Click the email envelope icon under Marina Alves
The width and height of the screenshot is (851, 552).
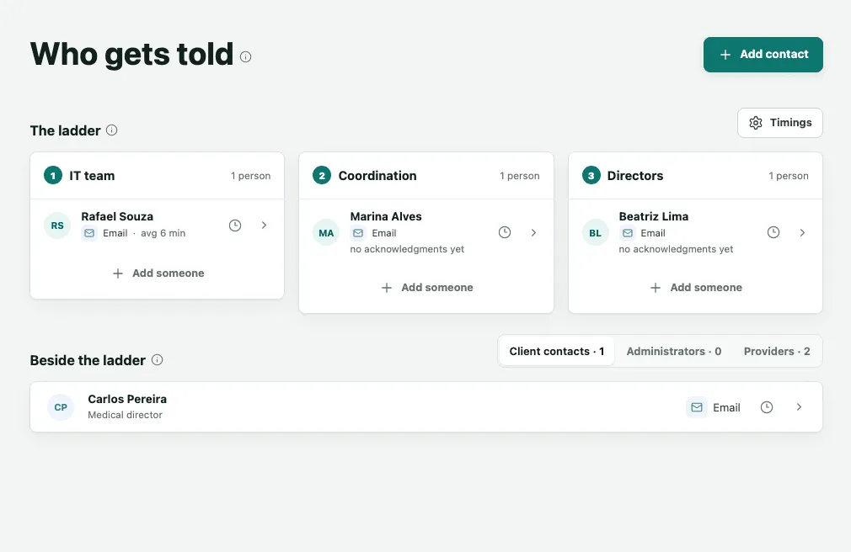click(358, 233)
